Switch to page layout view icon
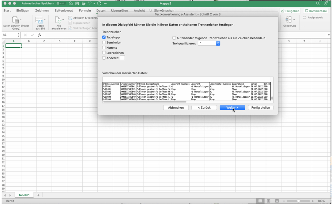Viewport: 333px width, 205px height. point(268,201)
